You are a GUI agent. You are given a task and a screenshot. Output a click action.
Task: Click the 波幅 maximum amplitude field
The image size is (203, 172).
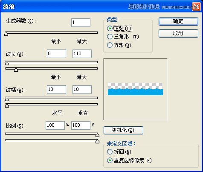click(x=82, y=90)
